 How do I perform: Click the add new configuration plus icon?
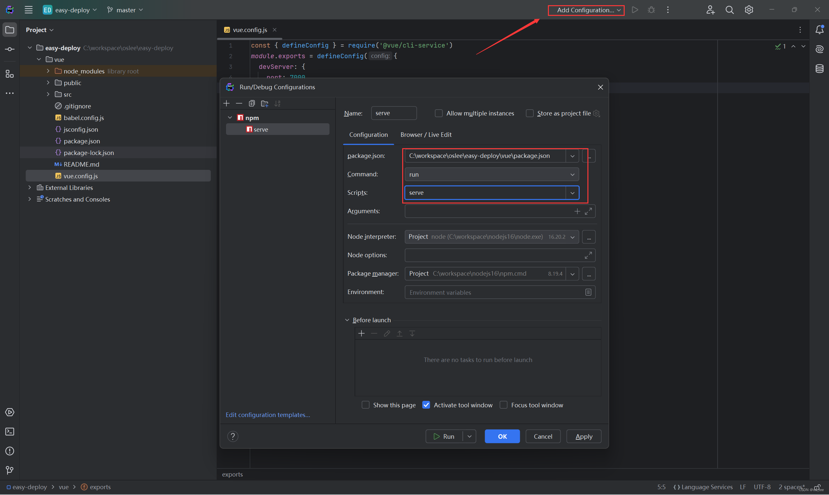click(x=226, y=103)
